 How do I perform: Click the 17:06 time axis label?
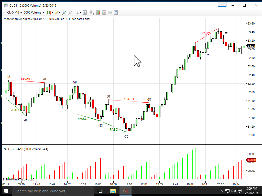click(128, 184)
